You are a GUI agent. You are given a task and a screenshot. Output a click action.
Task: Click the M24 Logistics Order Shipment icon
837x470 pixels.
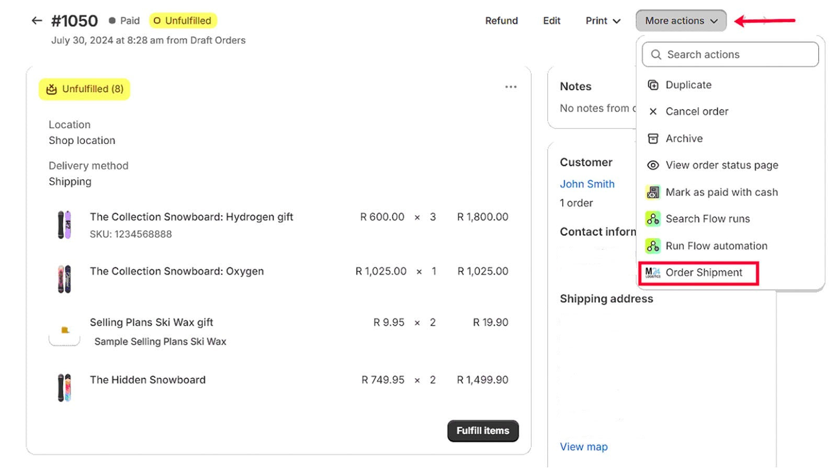tap(653, 273)
